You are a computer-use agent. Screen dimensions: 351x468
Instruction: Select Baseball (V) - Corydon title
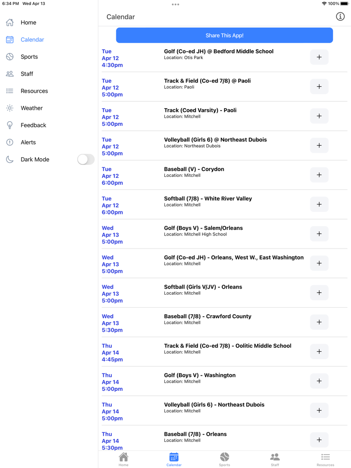(x=194, y=169)
